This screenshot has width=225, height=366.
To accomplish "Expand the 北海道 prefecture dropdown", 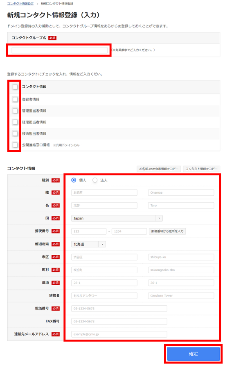I will tap(88, 244).
